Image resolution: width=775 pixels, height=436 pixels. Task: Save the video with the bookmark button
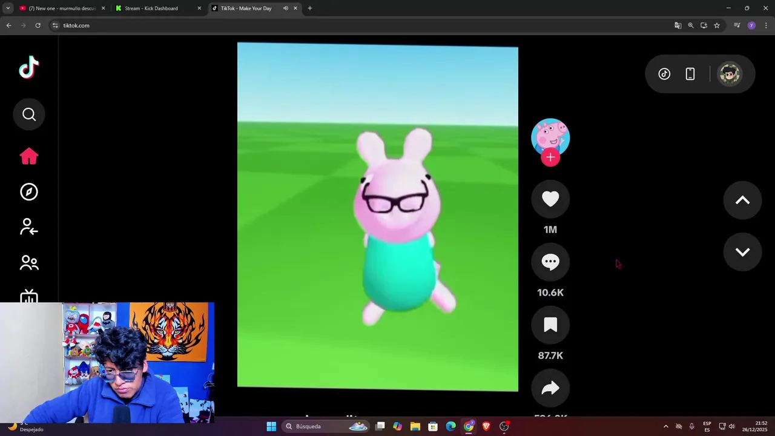550,325
